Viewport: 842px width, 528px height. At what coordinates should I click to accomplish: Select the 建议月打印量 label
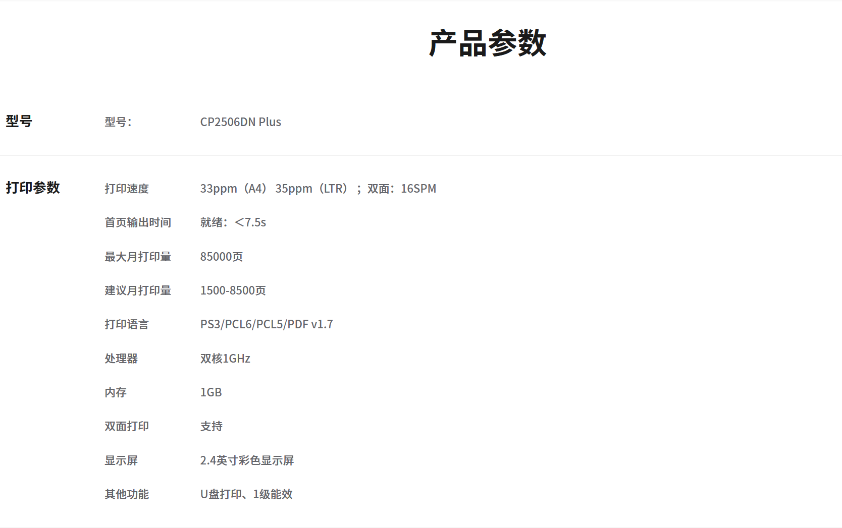pos(138,290)
